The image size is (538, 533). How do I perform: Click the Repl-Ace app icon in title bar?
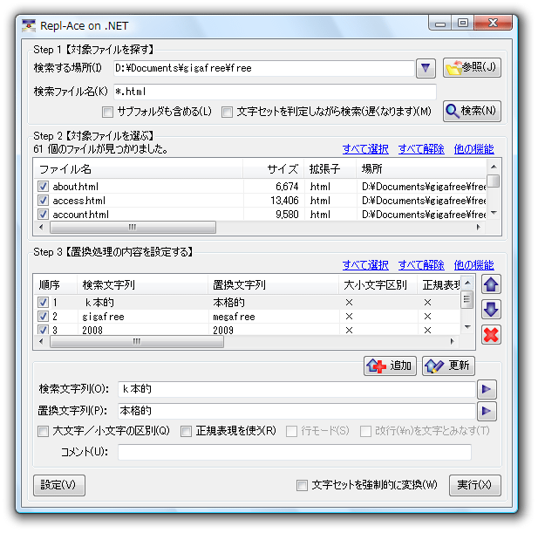[x=29, y=26]
